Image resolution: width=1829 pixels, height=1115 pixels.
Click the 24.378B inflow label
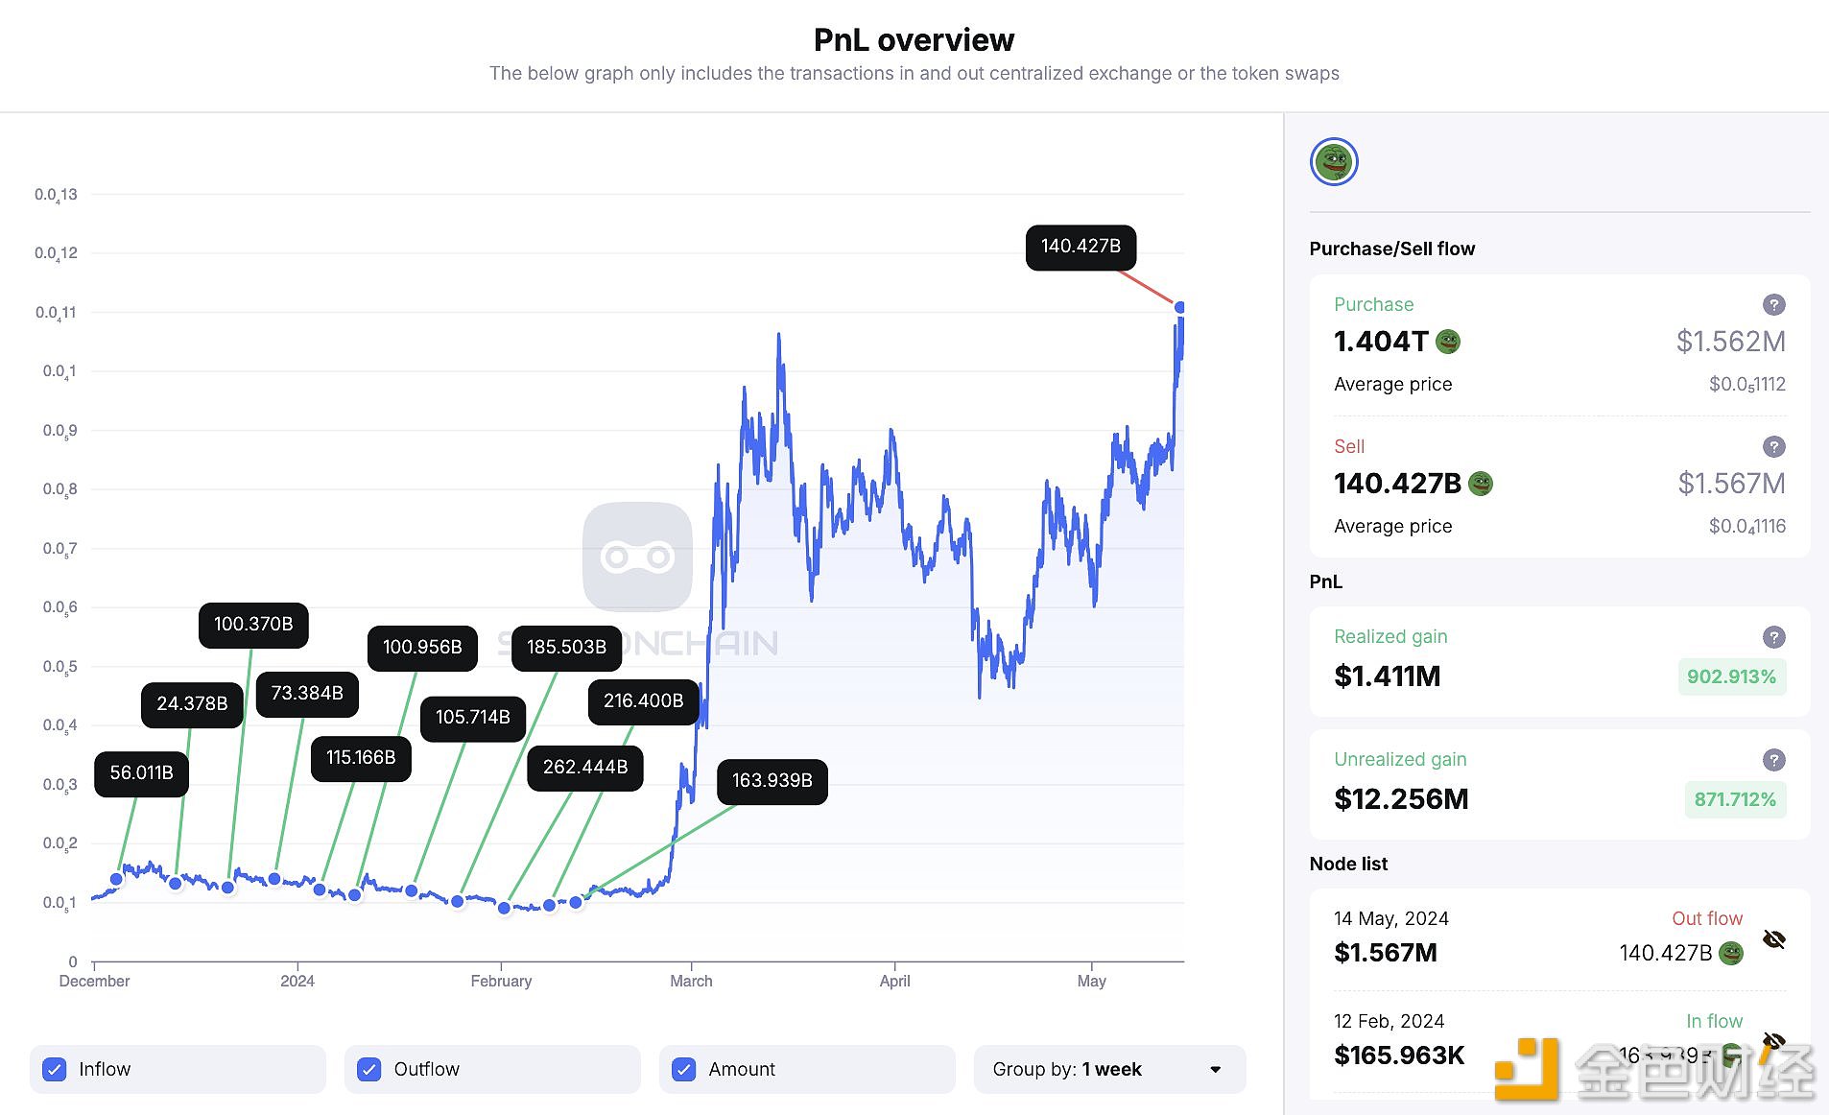[x=192, y=704]
